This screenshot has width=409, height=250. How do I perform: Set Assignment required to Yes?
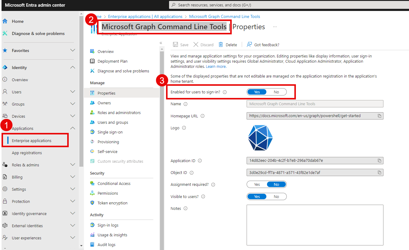[x=257, y=184]
